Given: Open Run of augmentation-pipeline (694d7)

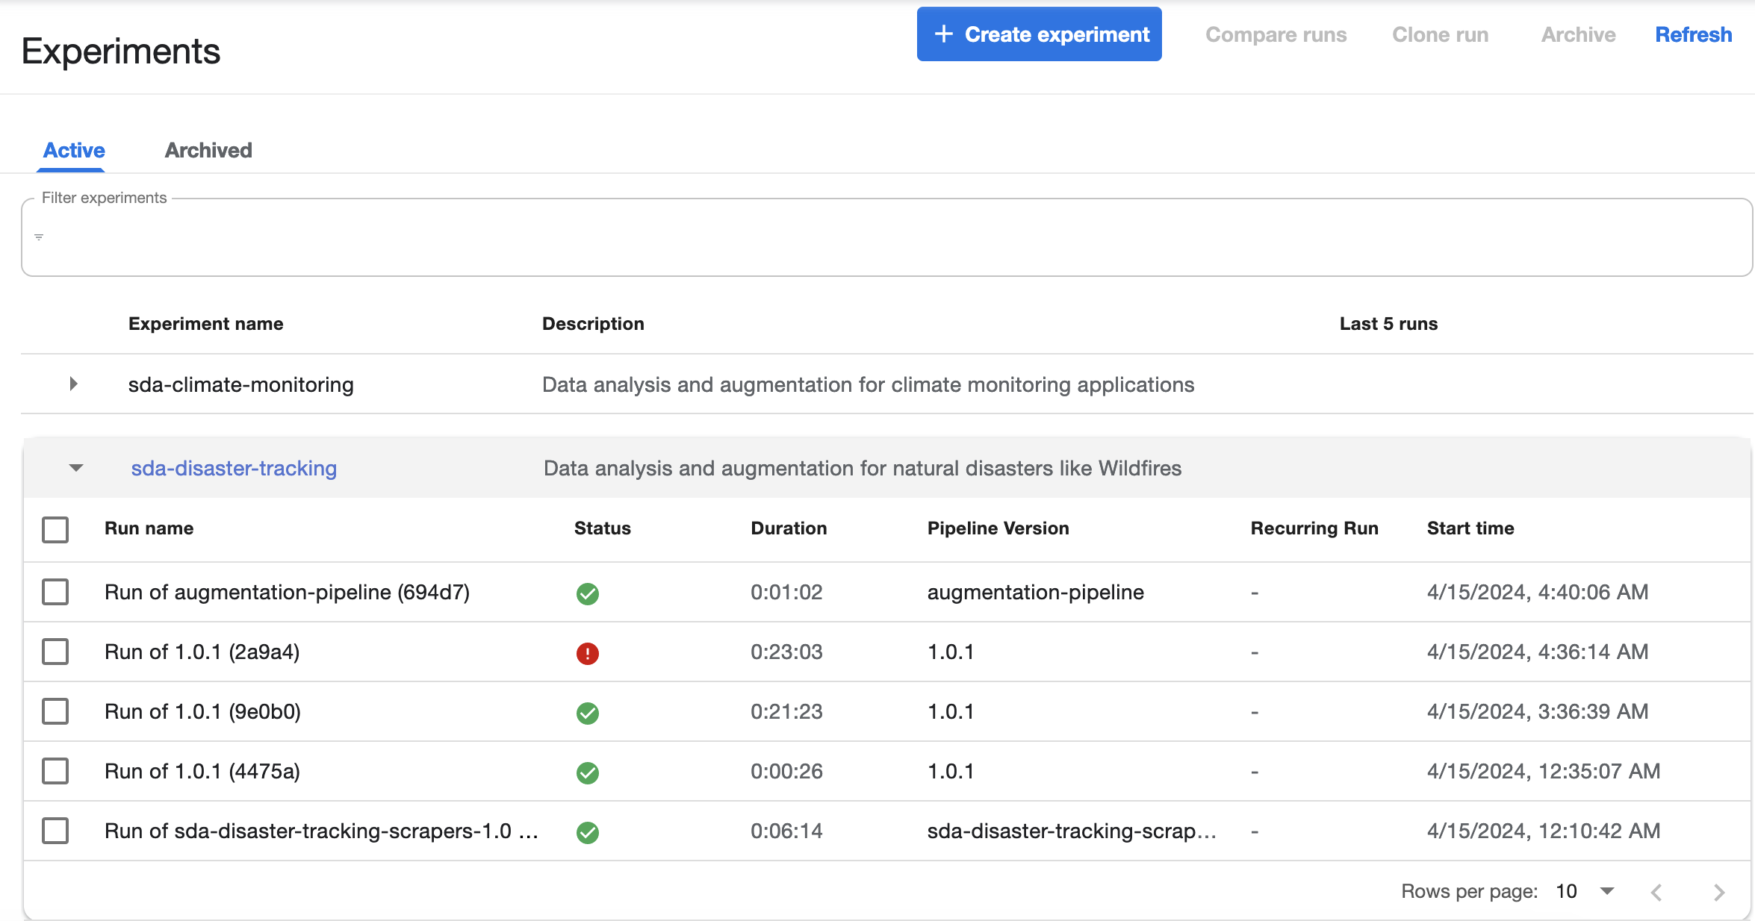Looking at the screenshot, I should pos(287,592).
